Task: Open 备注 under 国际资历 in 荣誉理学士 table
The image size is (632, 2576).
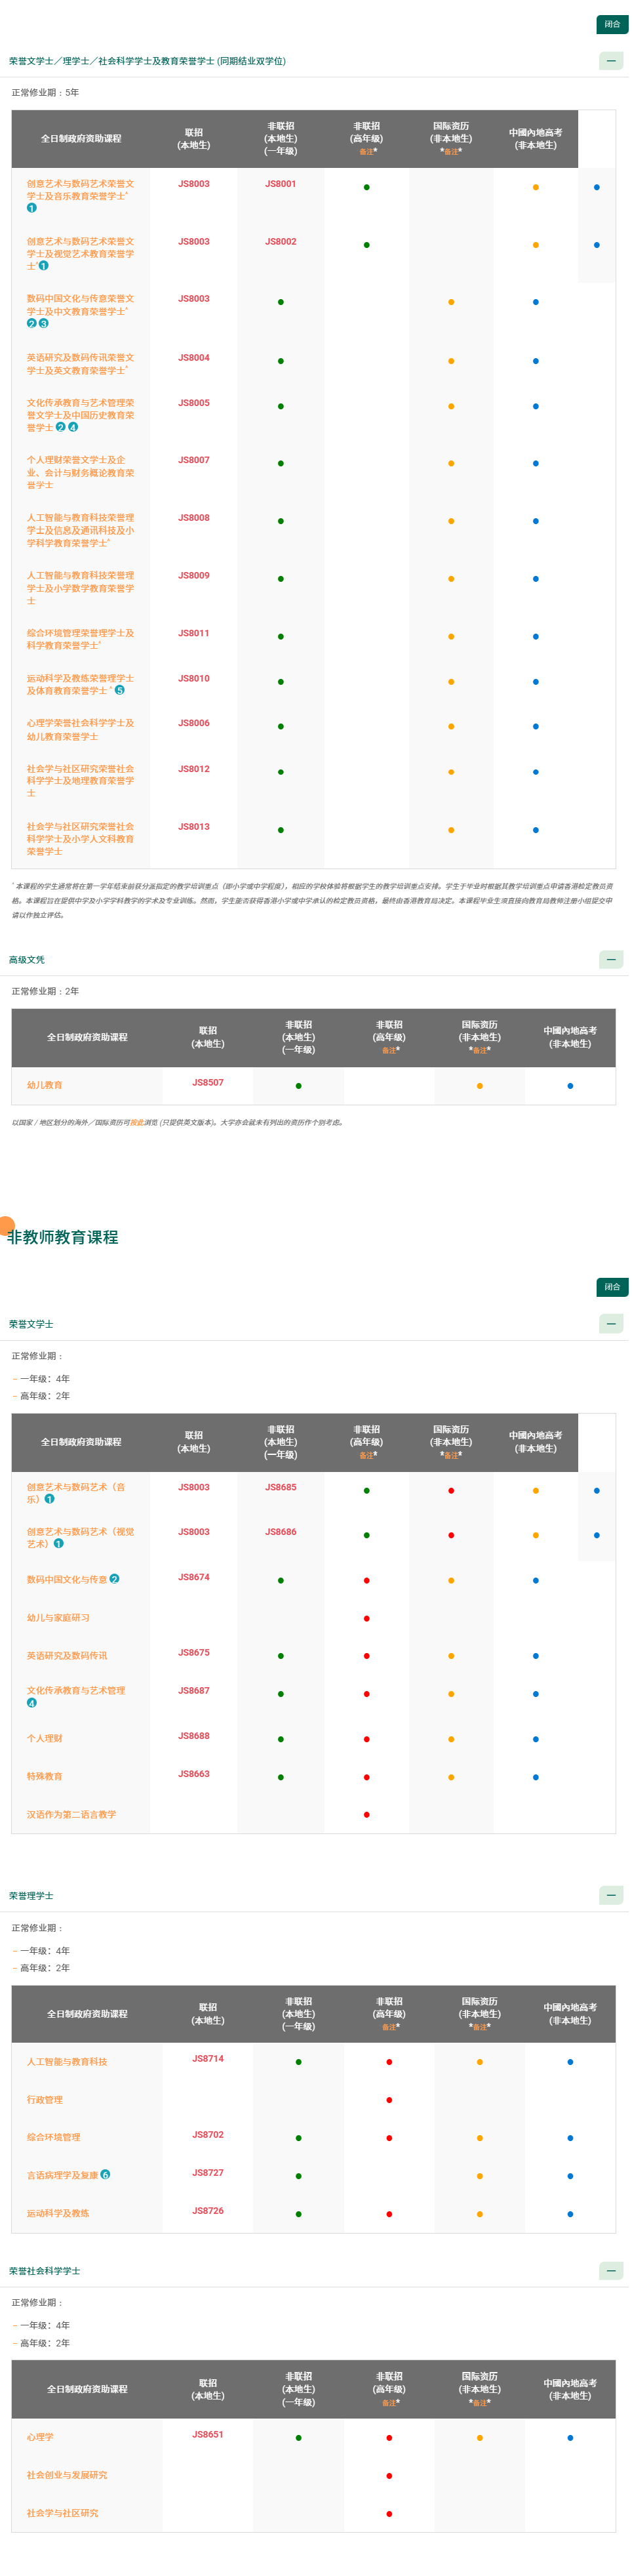Action: (480, 2027)
